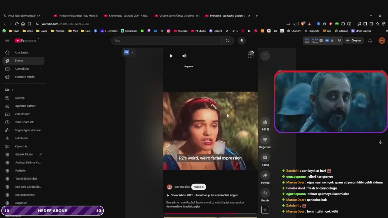Subscribe with the Abone ol button
This screenshot has height=218, width=388.
(x=199, y=187)
